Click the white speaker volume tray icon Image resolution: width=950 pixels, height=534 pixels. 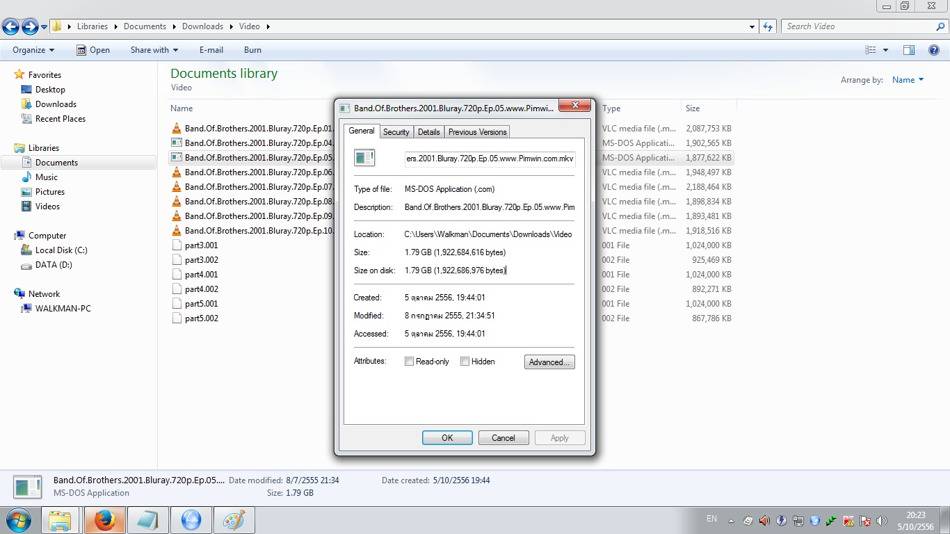coord(883,520)
